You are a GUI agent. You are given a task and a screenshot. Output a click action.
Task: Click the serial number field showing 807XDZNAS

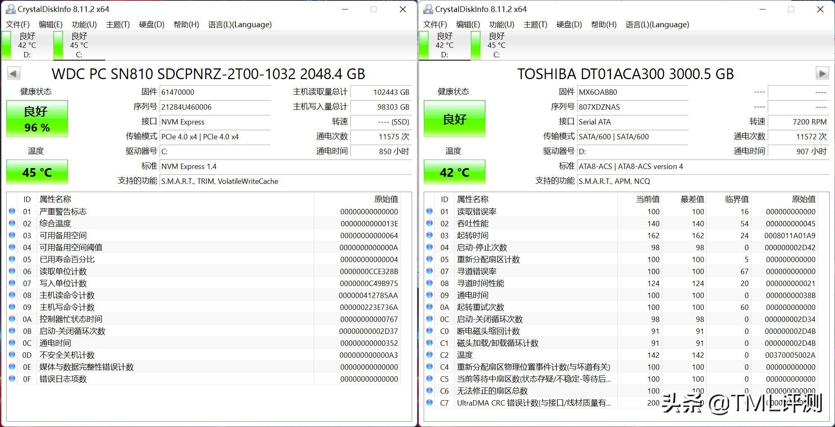click(632, 107)
